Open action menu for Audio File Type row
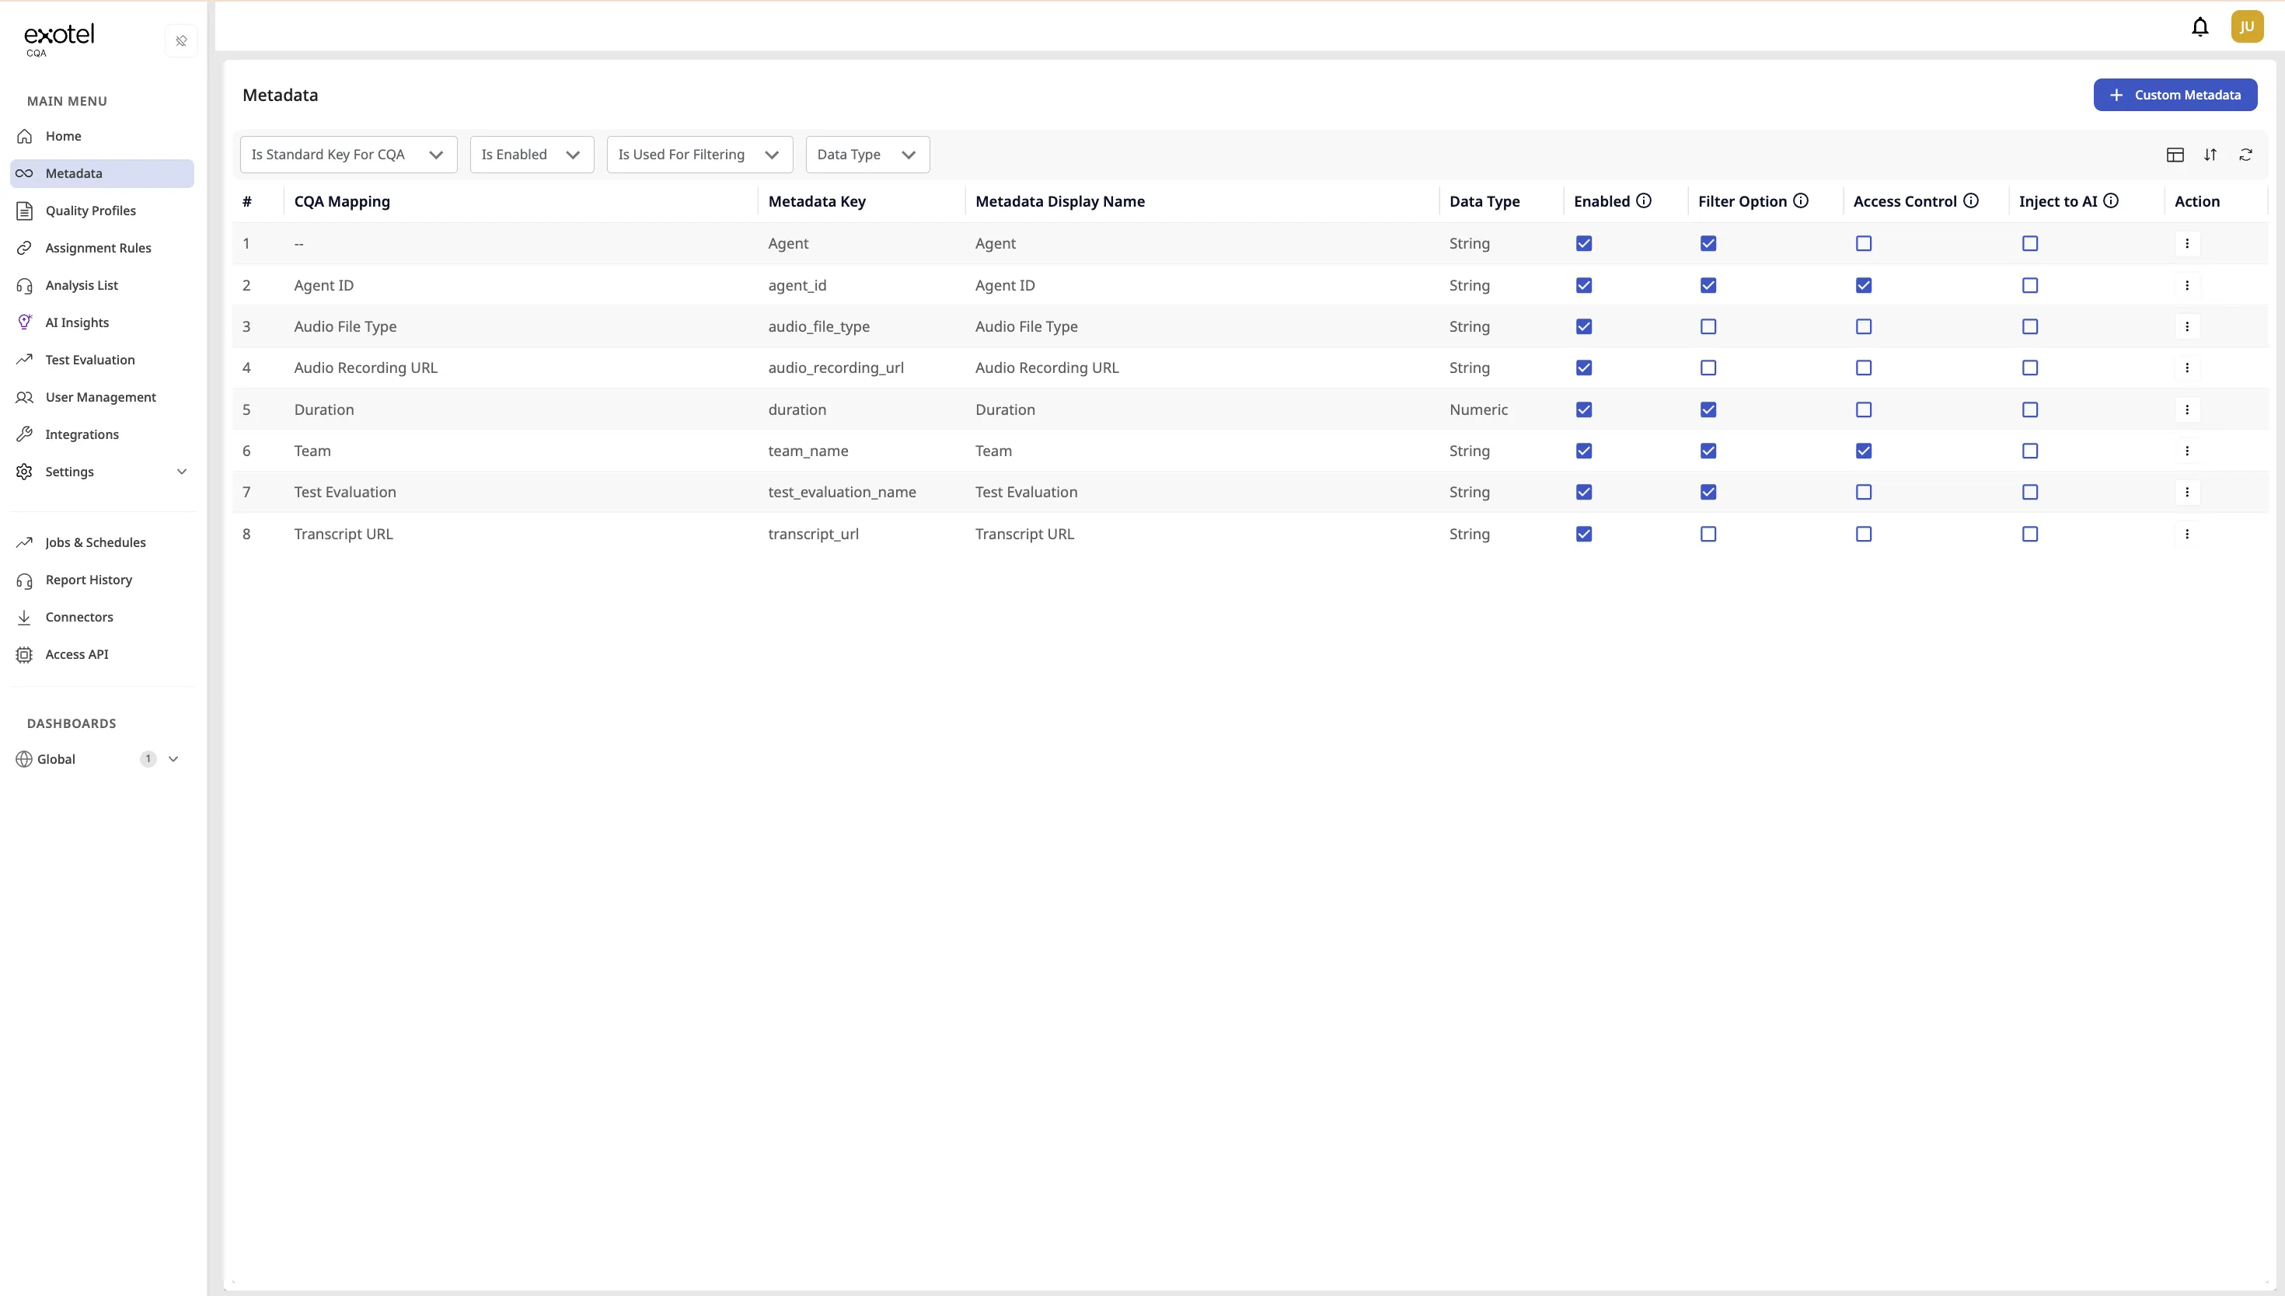2285x1296 pixels. click(2187, 326)
